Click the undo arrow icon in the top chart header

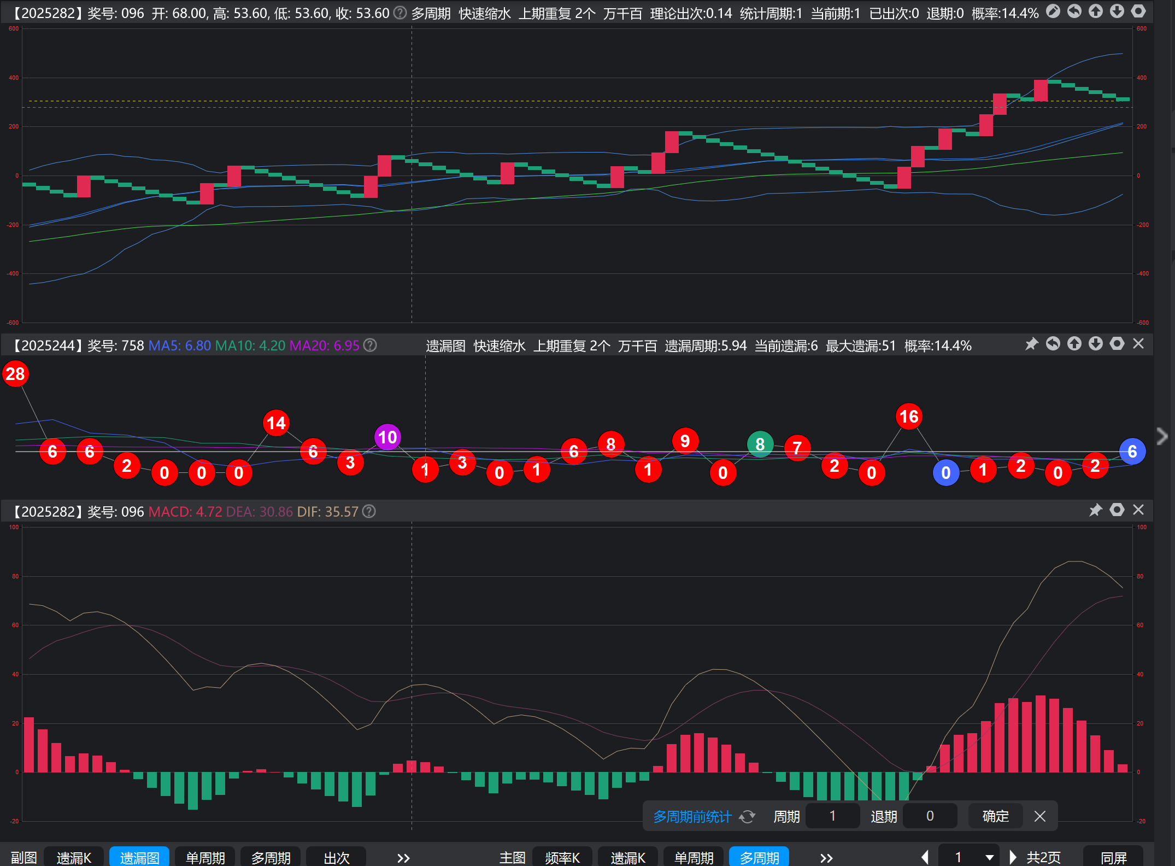click(x=1074, y=11)
